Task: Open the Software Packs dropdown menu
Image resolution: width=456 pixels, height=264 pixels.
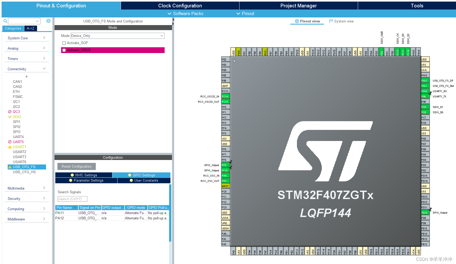Action: point(186,13)
